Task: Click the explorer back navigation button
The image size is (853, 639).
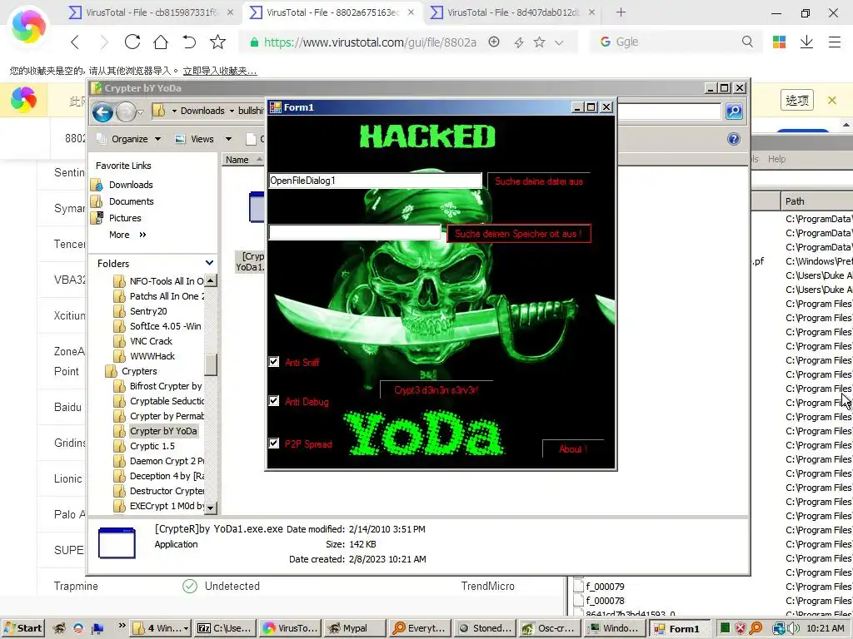Action: tap(102, 112)
